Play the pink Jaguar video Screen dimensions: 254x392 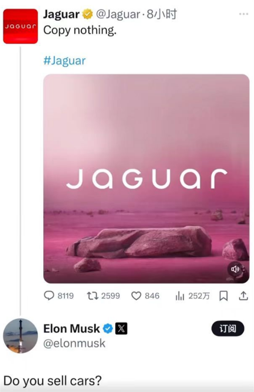pyautogui.click(x=146, y=178)
